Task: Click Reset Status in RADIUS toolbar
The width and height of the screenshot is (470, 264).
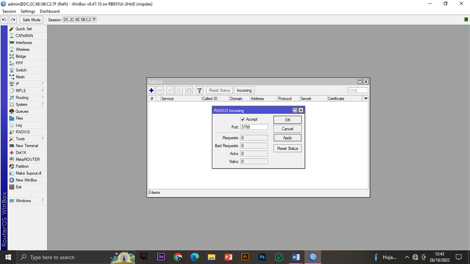Action: 219,91
